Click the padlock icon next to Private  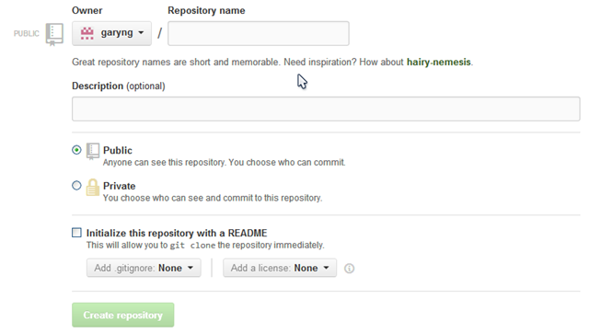tap(93, 188)
